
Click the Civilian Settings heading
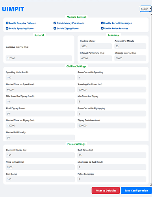[76, 66]
